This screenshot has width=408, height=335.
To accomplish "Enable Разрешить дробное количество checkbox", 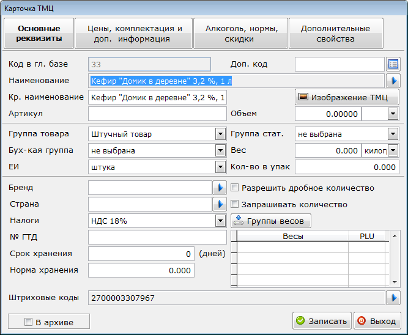I will [235, 188].
